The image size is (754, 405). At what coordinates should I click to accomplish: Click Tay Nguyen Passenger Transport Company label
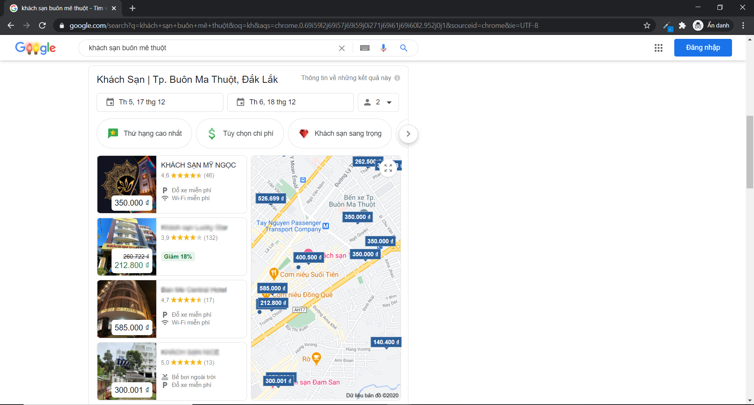289,226
